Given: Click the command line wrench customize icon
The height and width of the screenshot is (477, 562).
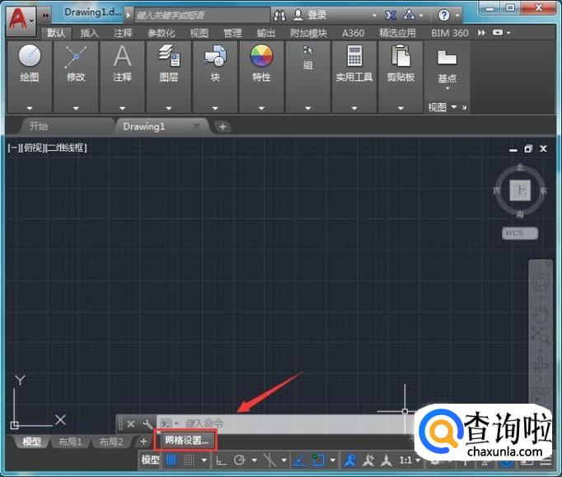Looking at the screenshot, I should [x=147, y=424].
